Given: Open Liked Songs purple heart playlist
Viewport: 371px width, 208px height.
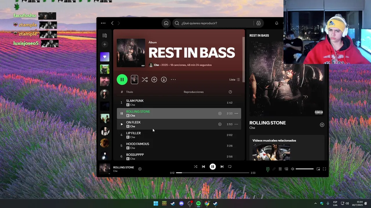Looking at the screenshot, I should (105, 57).
